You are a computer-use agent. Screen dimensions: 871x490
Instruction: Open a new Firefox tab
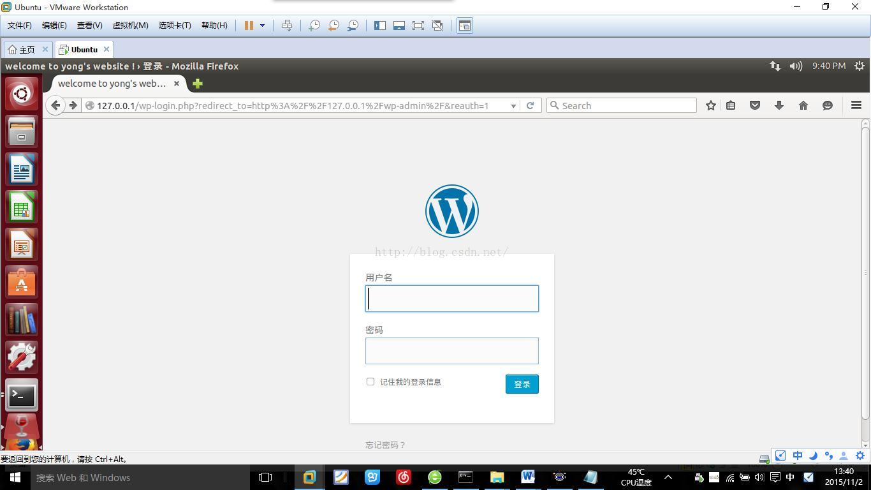[x=198, y=84]
